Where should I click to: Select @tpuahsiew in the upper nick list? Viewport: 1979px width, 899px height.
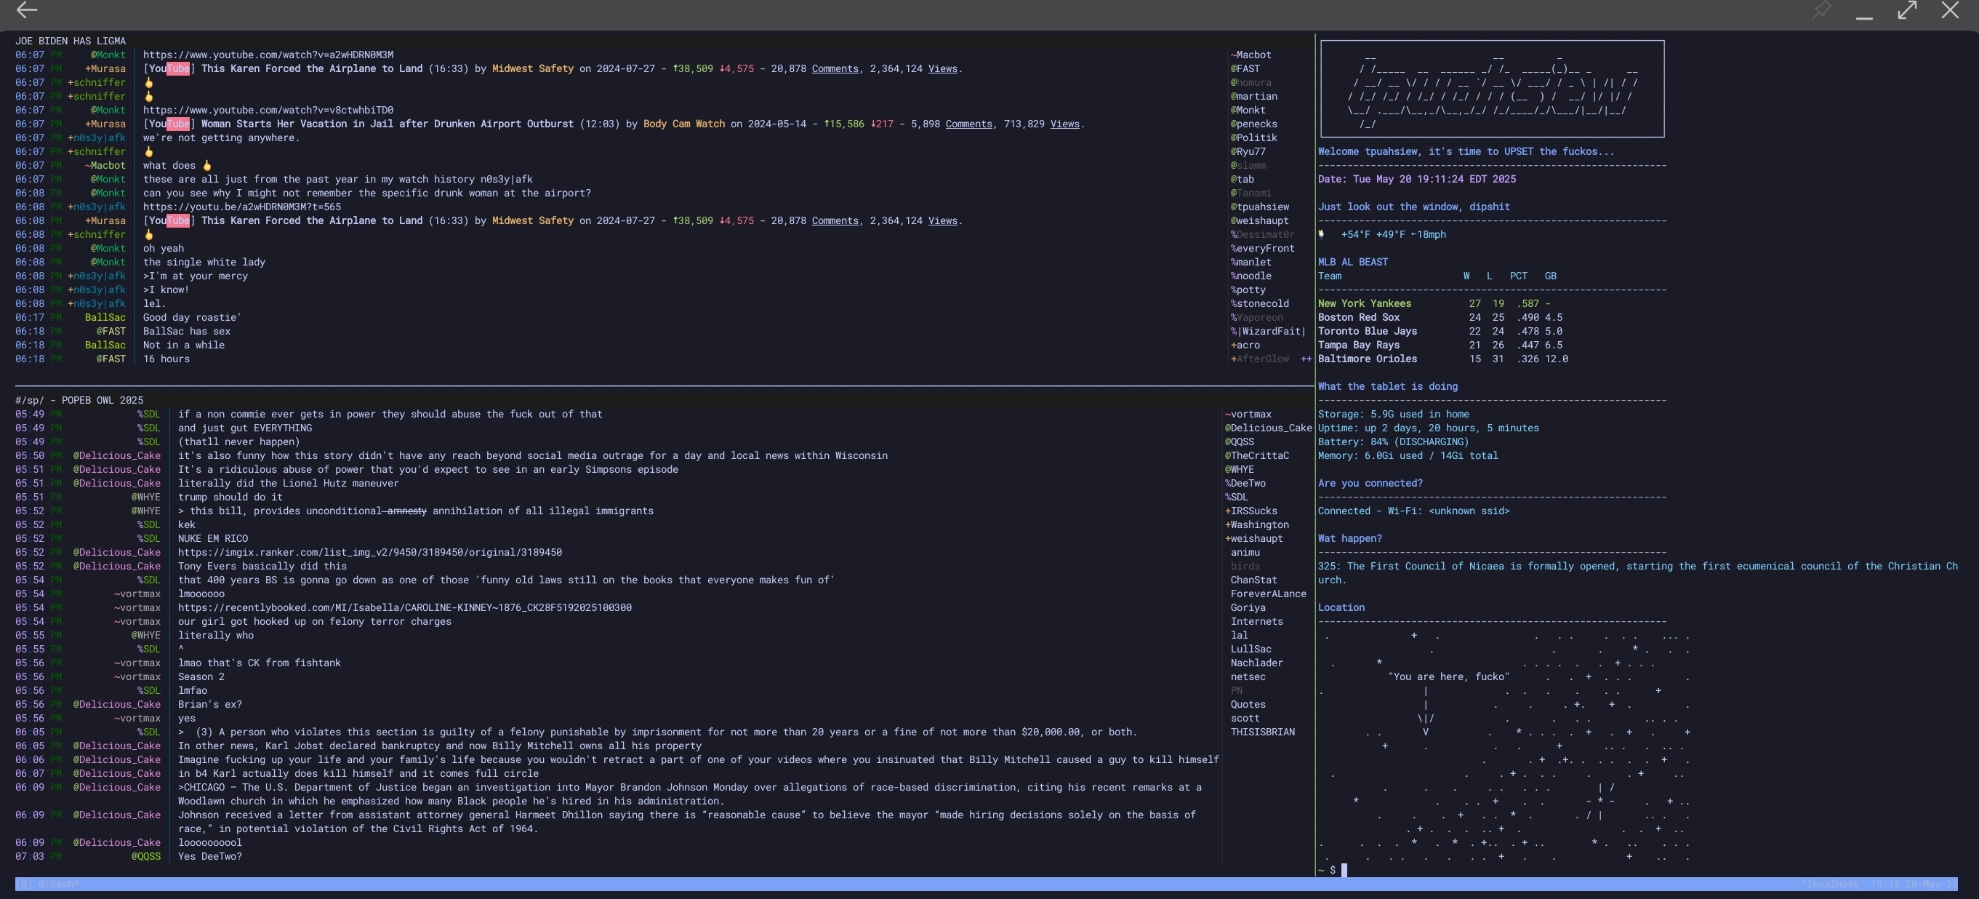tap(1260, 207)
